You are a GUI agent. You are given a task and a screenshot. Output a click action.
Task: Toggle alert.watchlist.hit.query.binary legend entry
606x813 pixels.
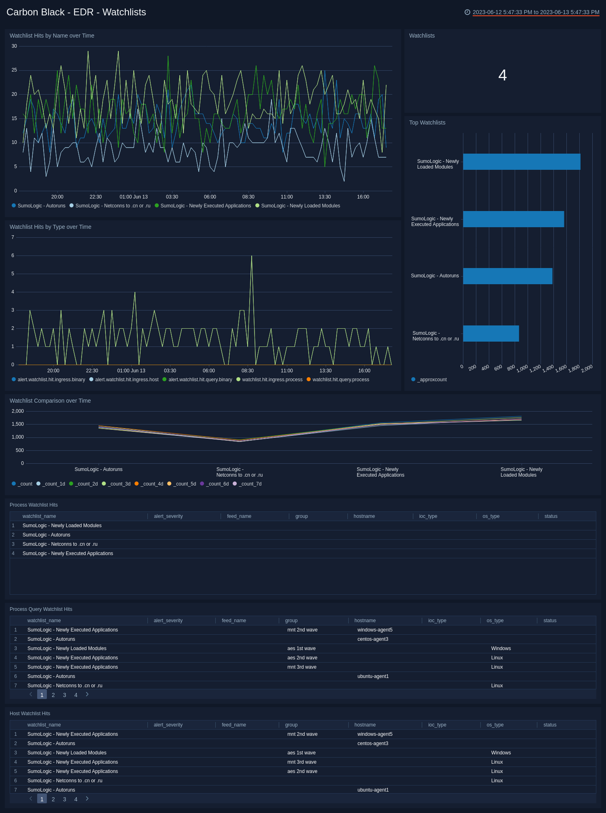(198, 380)
